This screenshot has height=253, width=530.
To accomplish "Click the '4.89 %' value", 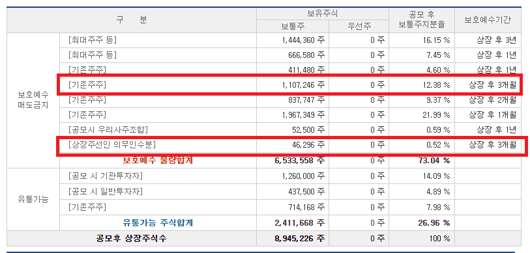I will coord(438,192).
